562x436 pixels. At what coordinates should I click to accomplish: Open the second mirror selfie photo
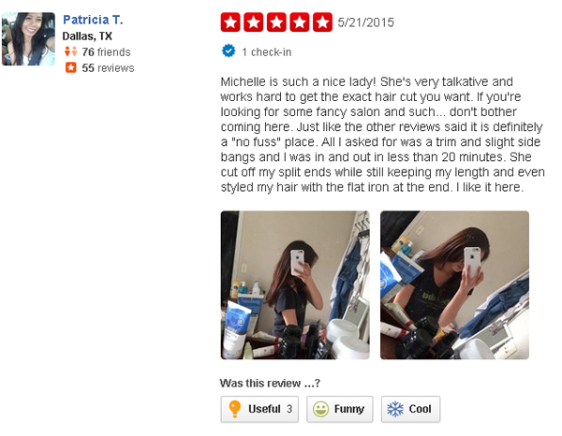(454, 285)
